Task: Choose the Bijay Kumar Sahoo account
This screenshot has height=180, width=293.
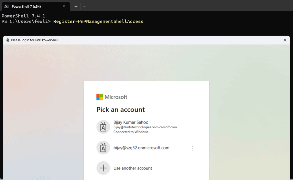Action: 146,127
